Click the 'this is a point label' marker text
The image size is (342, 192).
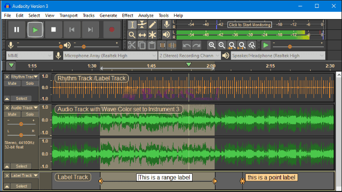(271, 177)
